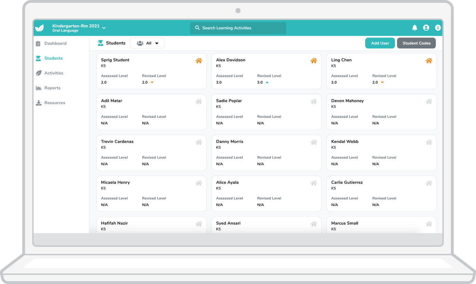The image size is (476, 284).
Task: Open the notifications bell
Action: [414, 28]
